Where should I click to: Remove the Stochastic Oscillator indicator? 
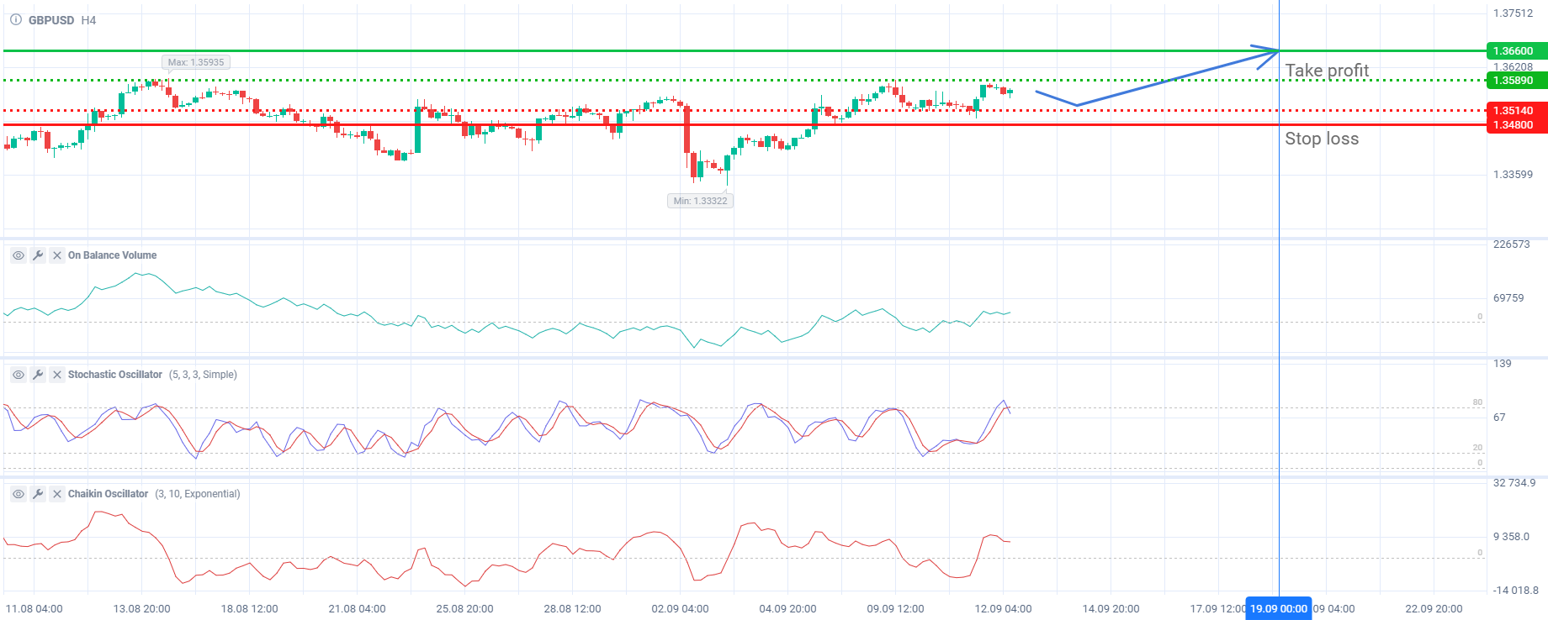point(57,375)
